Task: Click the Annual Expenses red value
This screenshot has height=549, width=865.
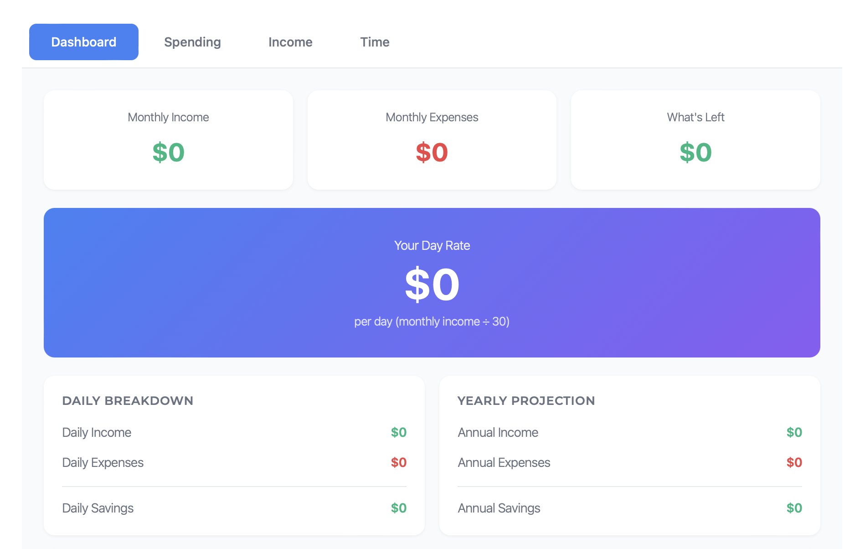Action: pos(794,462)
